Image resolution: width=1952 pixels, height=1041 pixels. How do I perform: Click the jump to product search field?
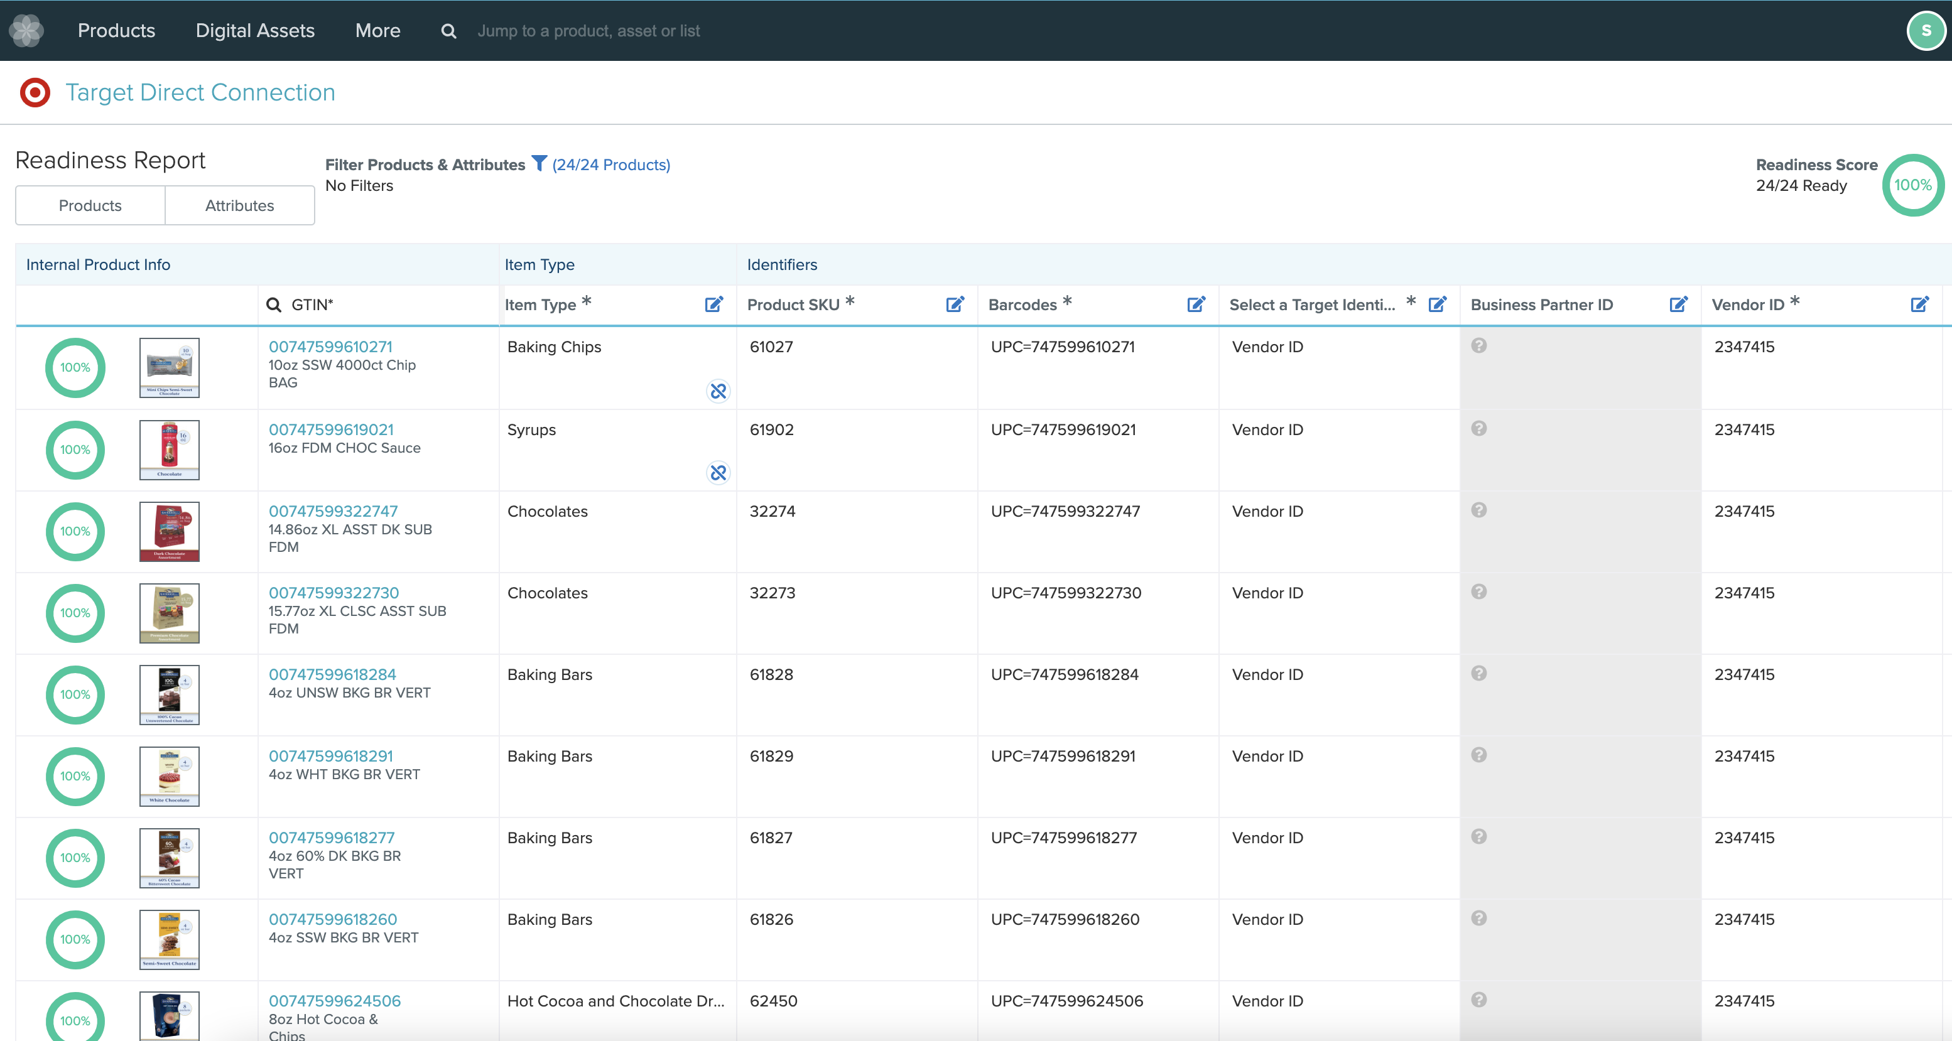pos(588,31)
